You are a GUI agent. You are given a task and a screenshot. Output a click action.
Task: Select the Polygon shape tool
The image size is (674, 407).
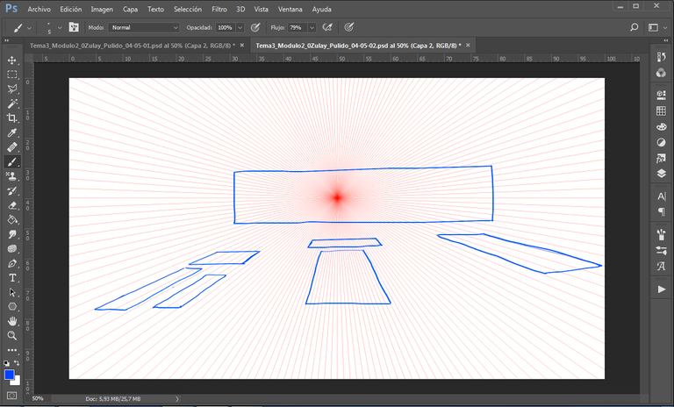coord(11,307)
